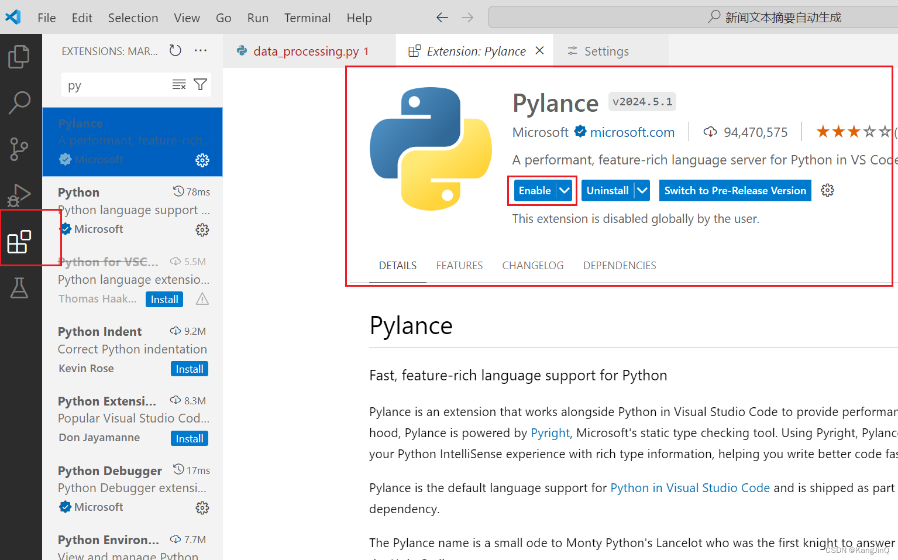Expand the Uninstall button dropdown arrow
Screen dimensions: 898x560
tap(642, 190)
